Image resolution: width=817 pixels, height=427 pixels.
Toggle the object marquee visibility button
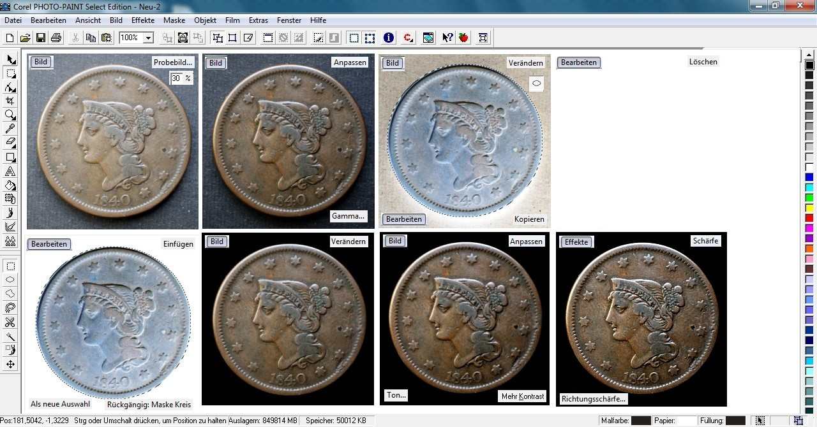click(370, 38)
